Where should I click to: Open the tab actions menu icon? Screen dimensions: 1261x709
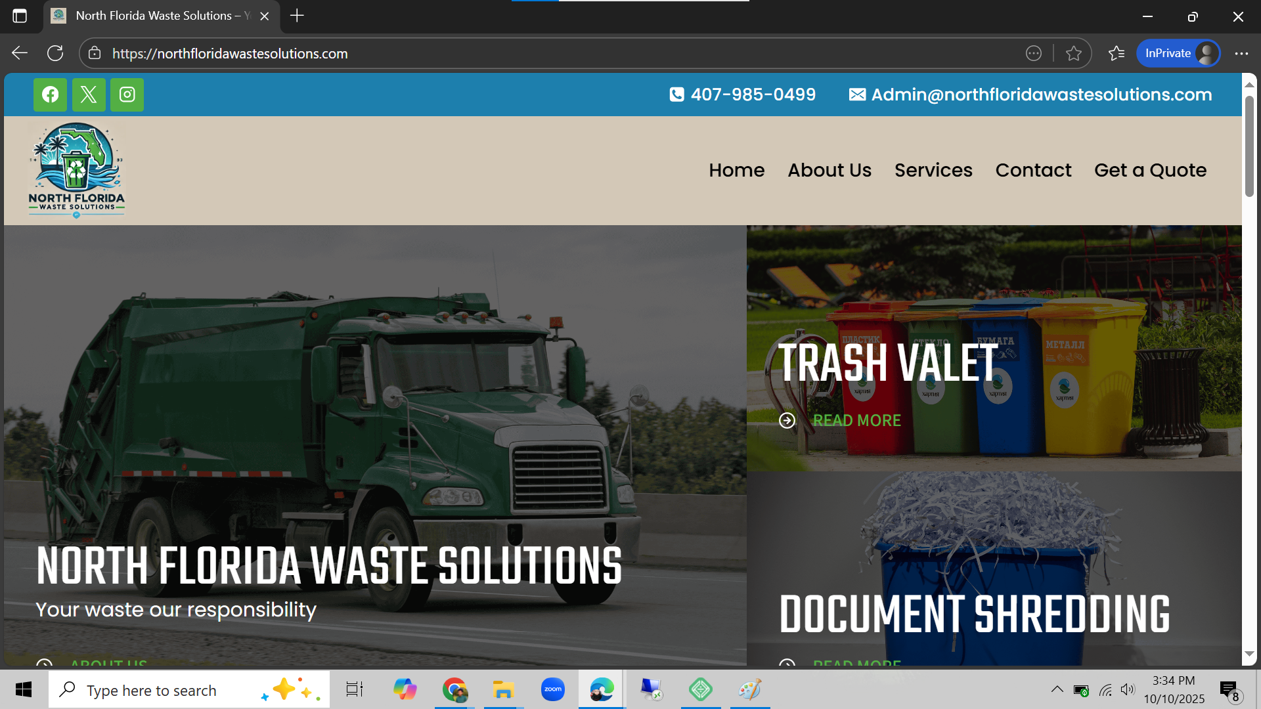20,16
